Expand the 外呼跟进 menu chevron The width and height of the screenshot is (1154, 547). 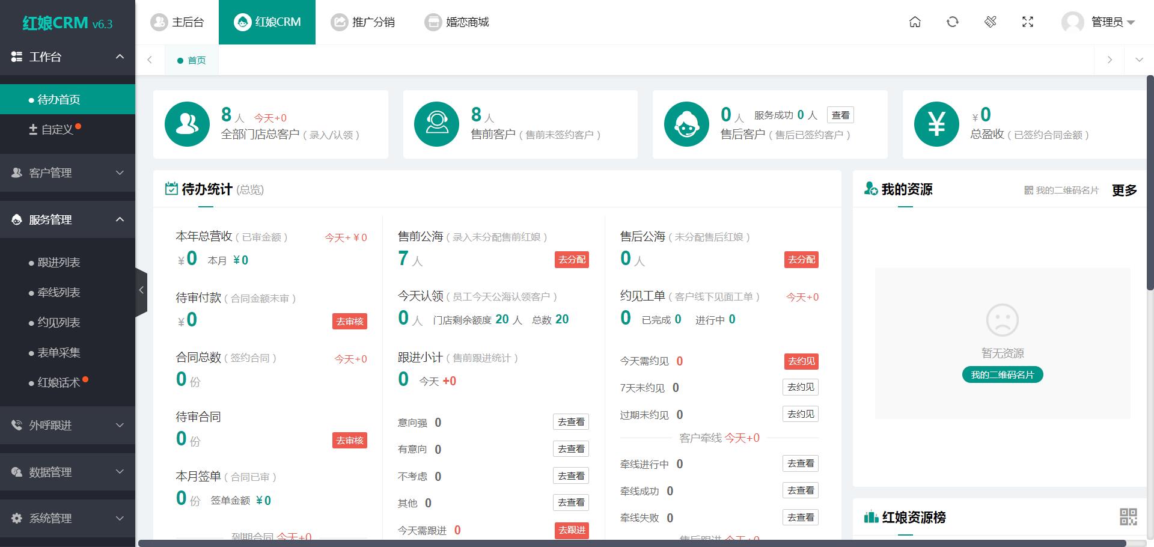pyautogui.click(x=120, y=425)
